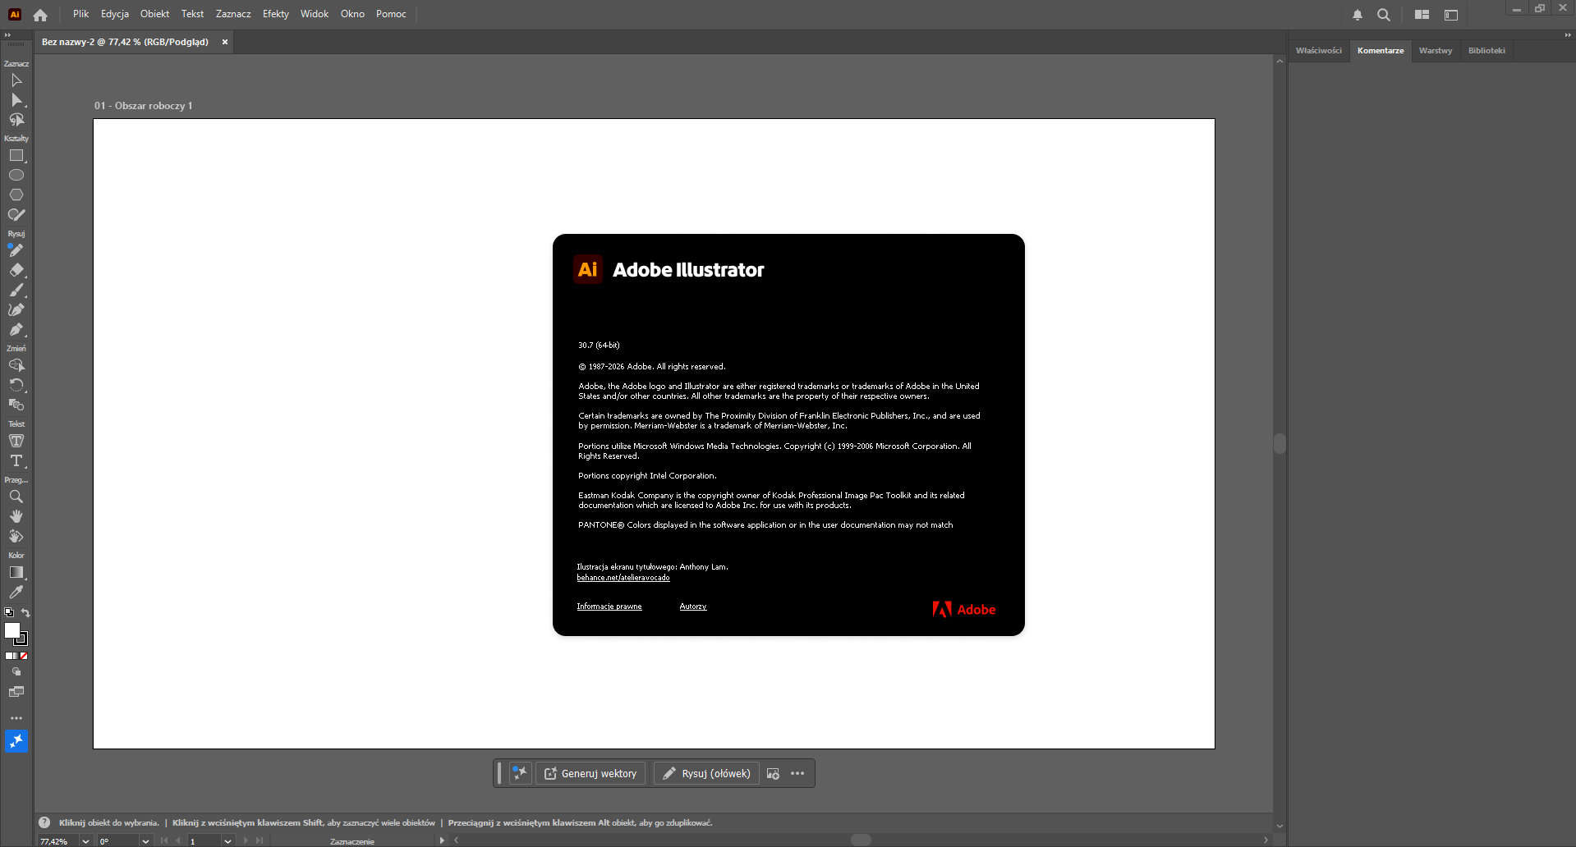Switch to the Biblioteki tab
The image size is (1576, 847).
(x=1486, y=51)
